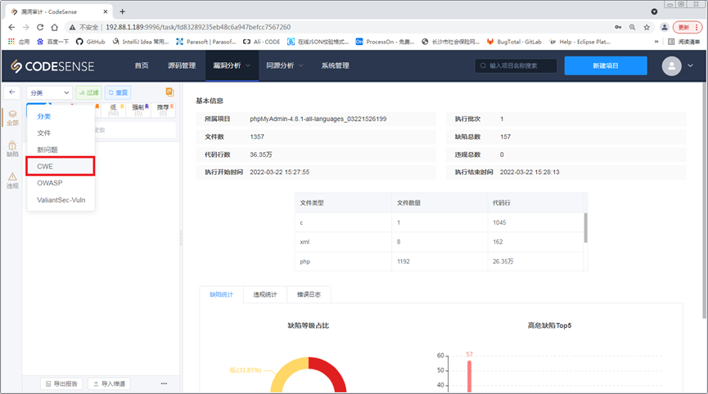Open the Parasoft bookmark

pyautogui.click(x=206, y=42)
